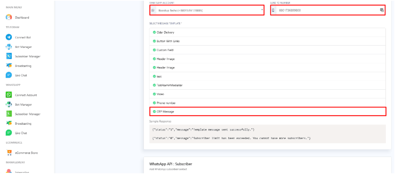Go to WhatsApp Subscriber Manager
Screen dimensions: 395x174
coord(27,114)
